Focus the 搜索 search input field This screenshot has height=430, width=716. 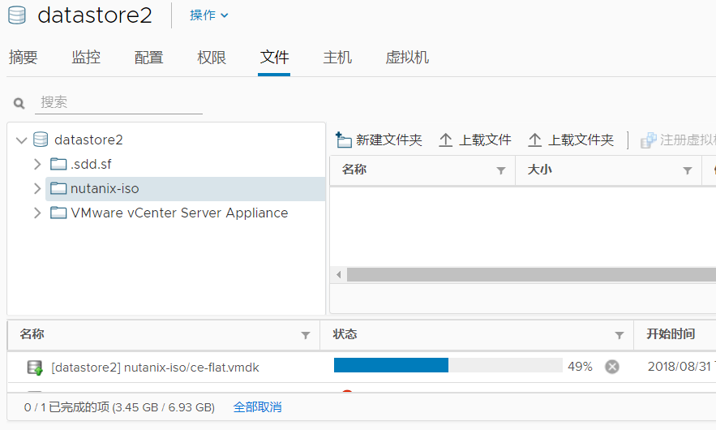(x=118, y=102)
